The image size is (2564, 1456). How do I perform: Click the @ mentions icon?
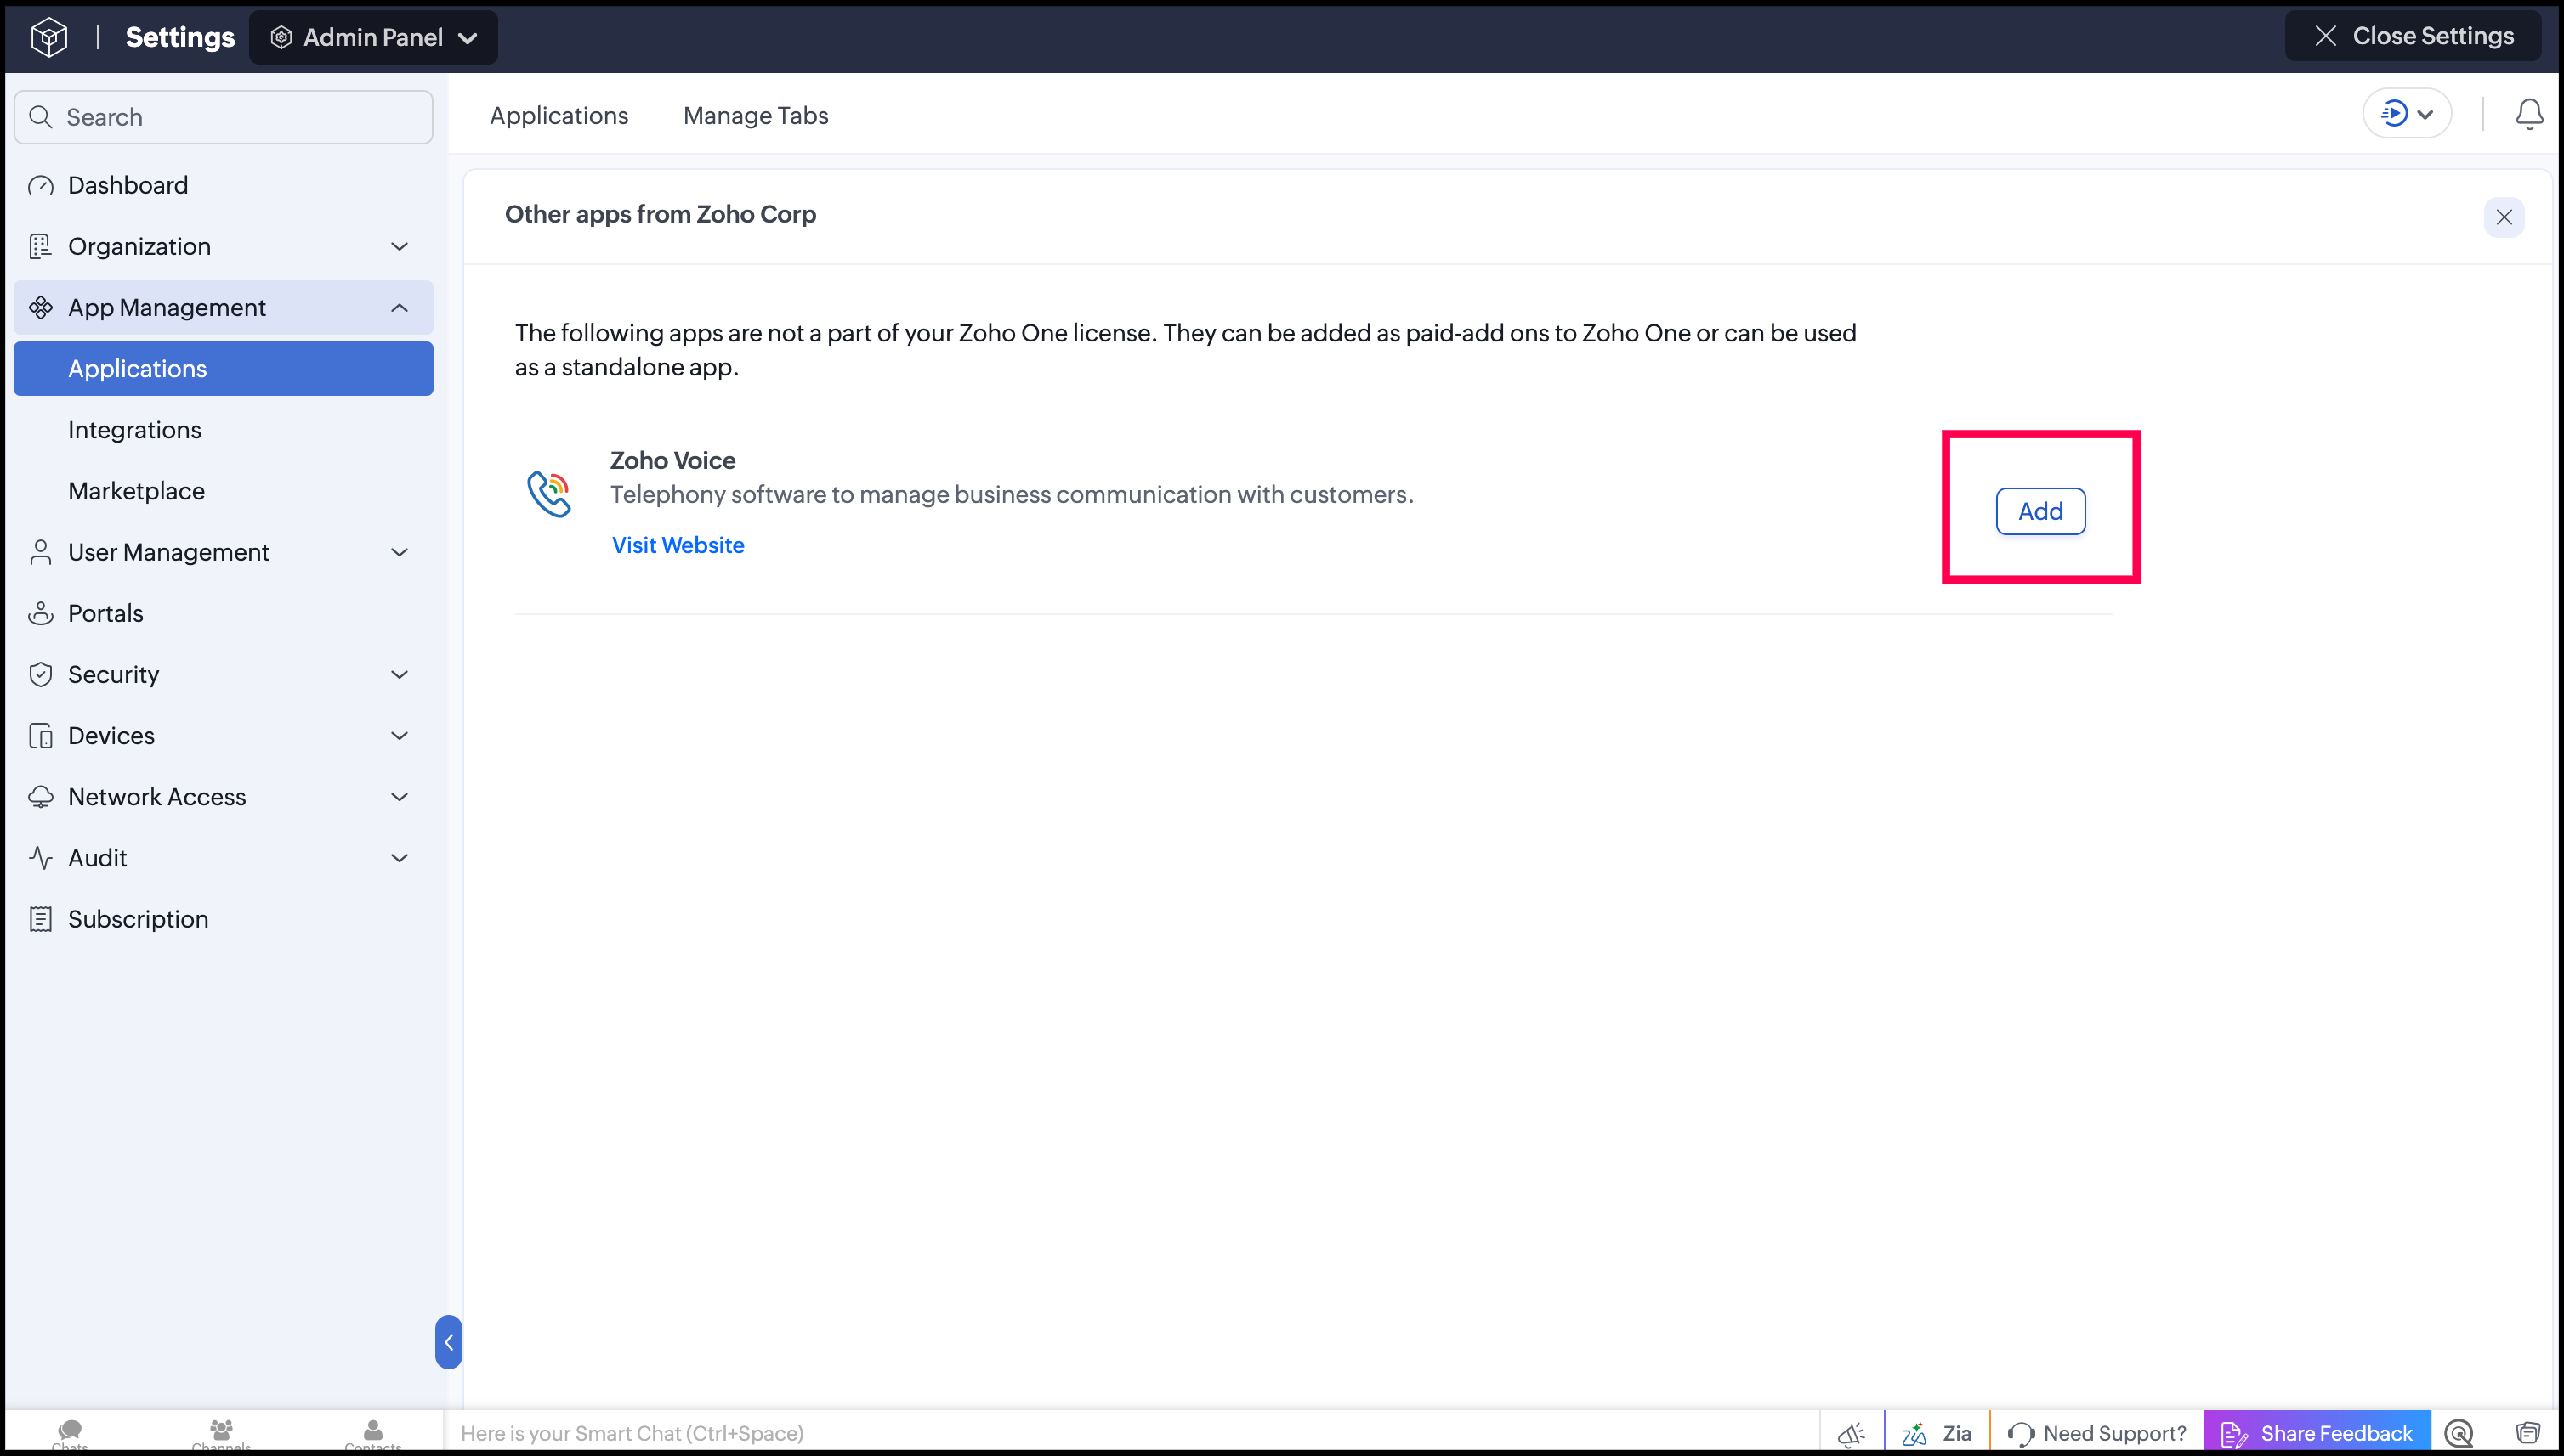2459,1434
